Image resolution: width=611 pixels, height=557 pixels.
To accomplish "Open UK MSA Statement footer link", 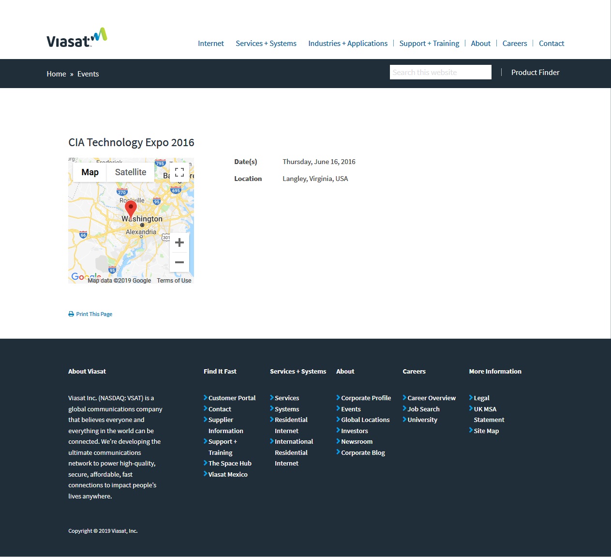I will (x=489, y=415).
